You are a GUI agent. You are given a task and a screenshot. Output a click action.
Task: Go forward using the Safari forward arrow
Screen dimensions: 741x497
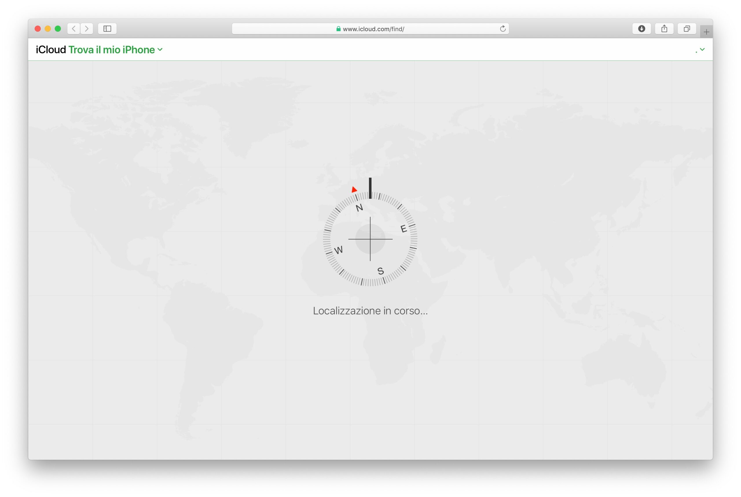pos(87,29)
